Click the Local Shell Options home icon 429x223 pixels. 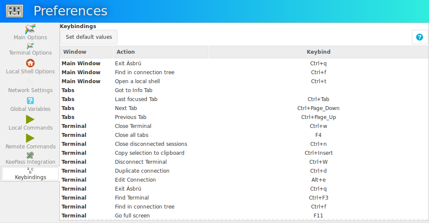(x=30, y=63)
